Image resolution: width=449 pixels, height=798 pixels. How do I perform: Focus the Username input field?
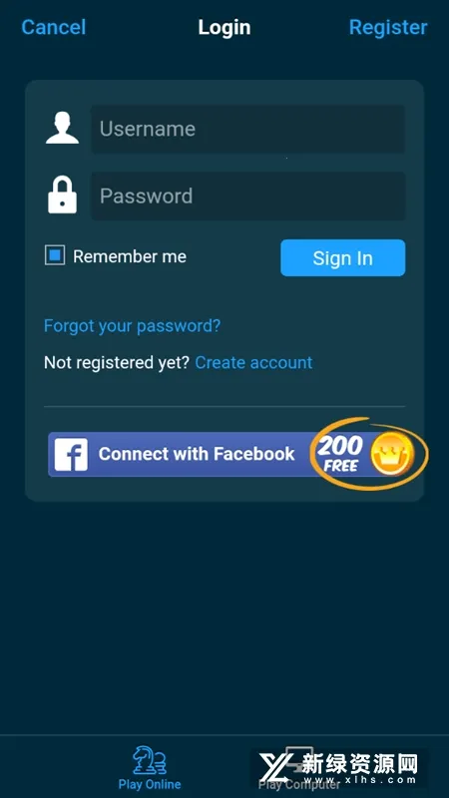(x=248, y=129)
